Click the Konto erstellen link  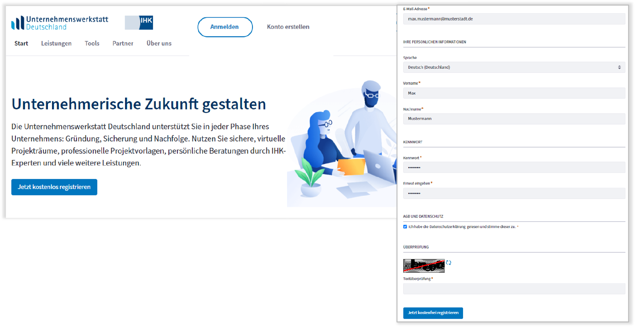pyautogui.click(x=288, y=27)
